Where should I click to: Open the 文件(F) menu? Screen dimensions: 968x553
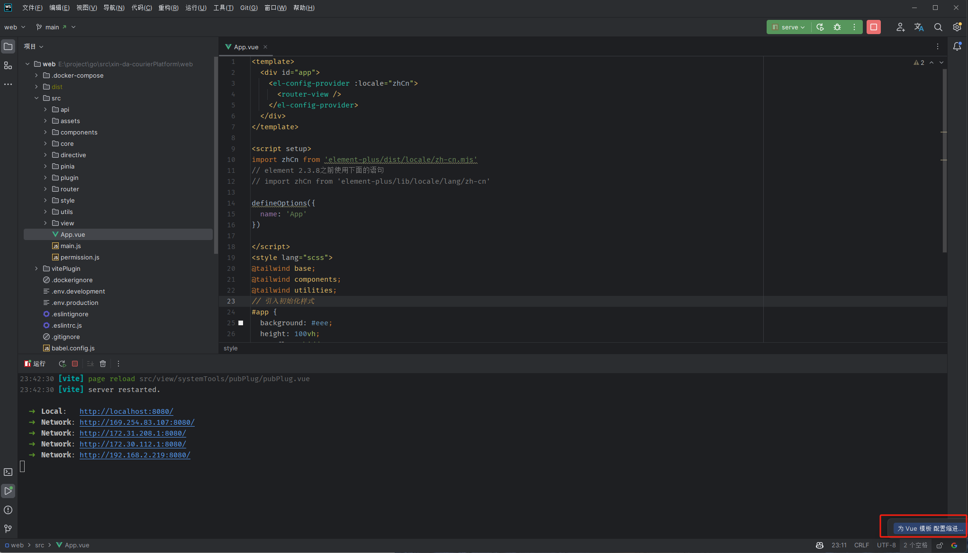click(x=32, y=8)
